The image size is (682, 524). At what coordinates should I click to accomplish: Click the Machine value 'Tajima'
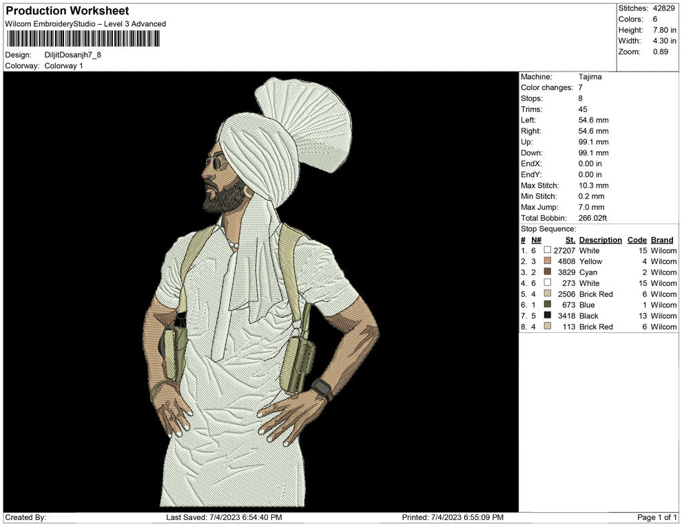(x=590, y=77)
